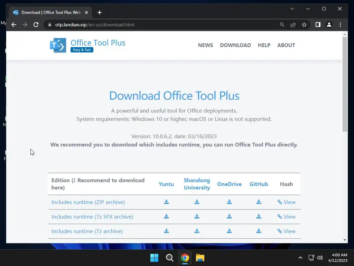Screen dimensions: 354x266
Task: Click the Yuntu column header
Action: coord(166,184)
